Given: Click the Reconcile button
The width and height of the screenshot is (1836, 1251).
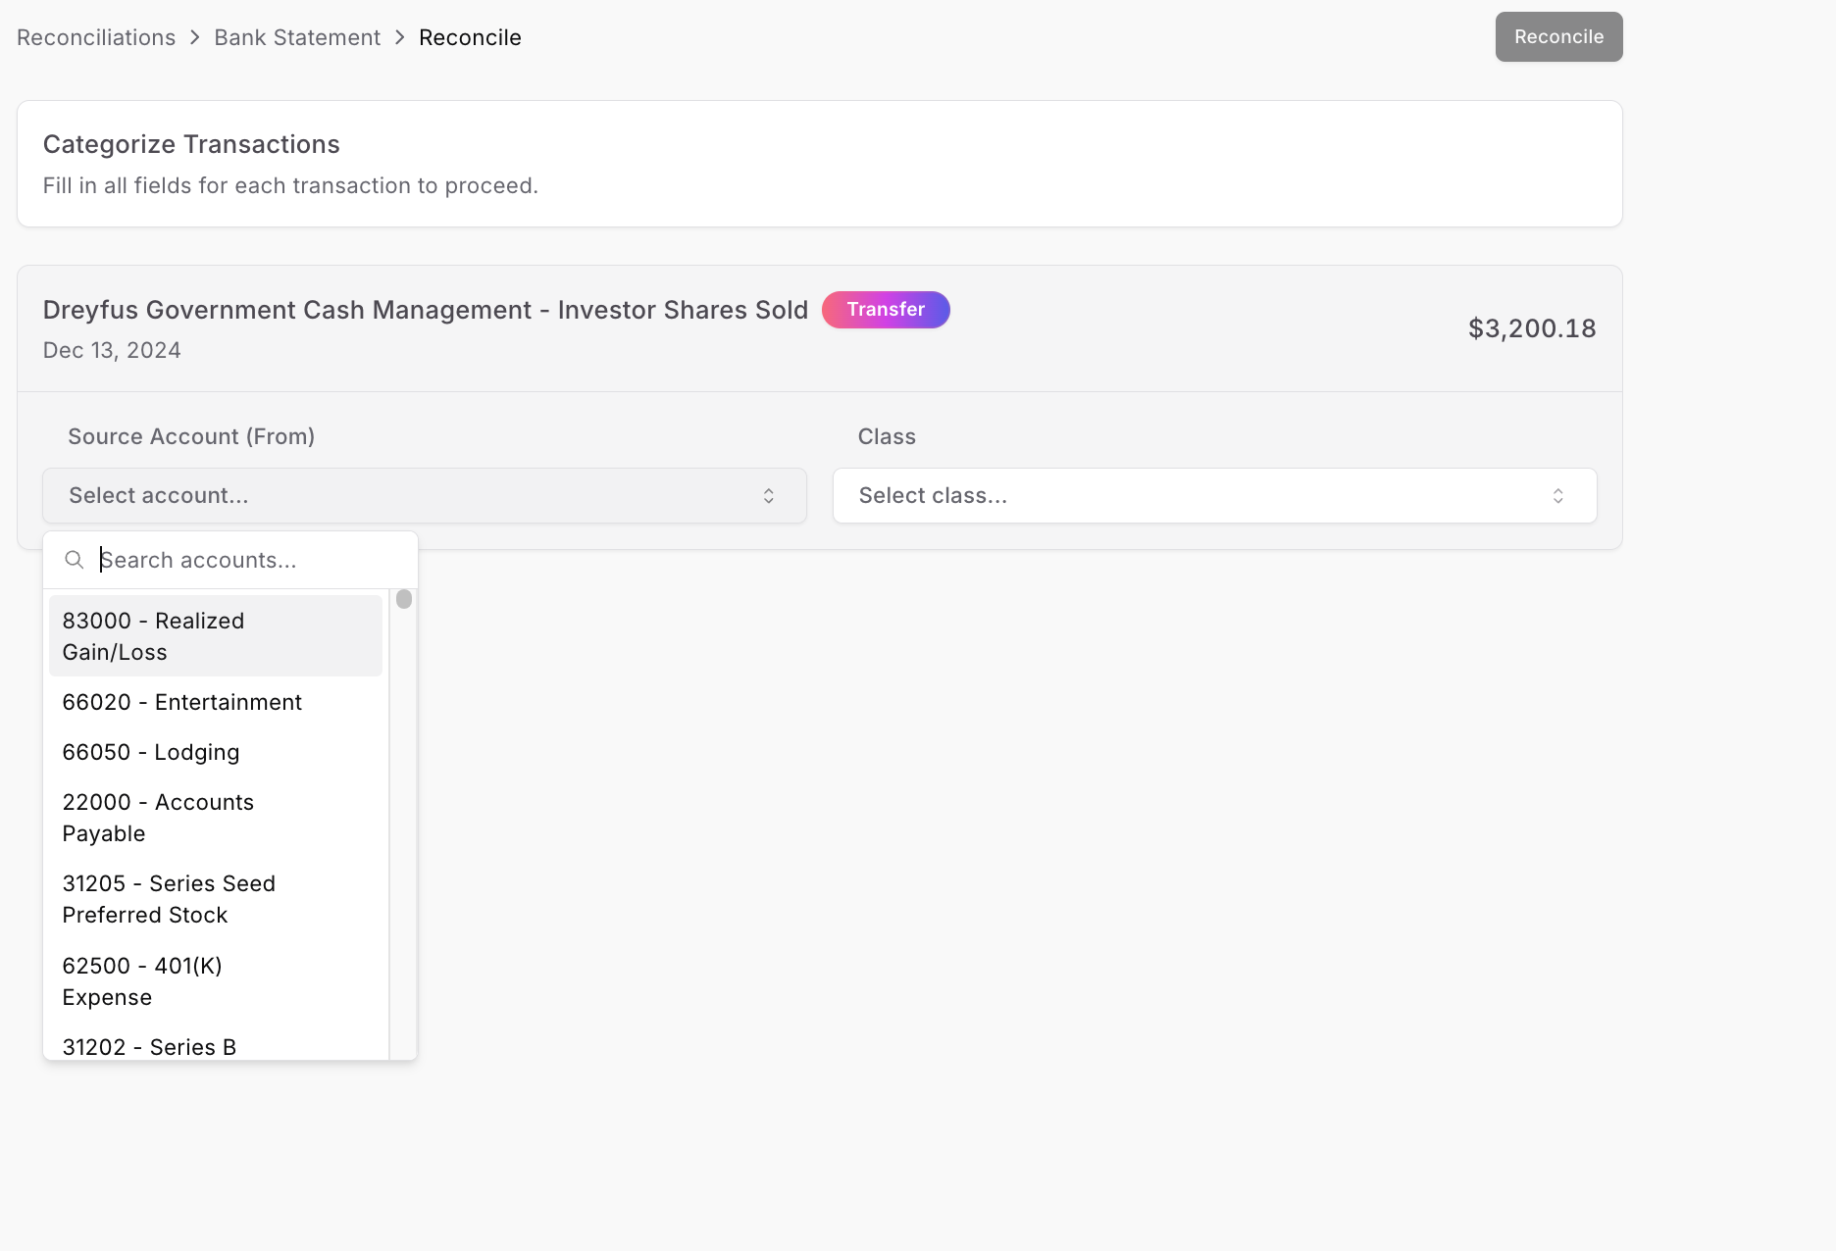Looking at the screenshot, I should 1558,37.
